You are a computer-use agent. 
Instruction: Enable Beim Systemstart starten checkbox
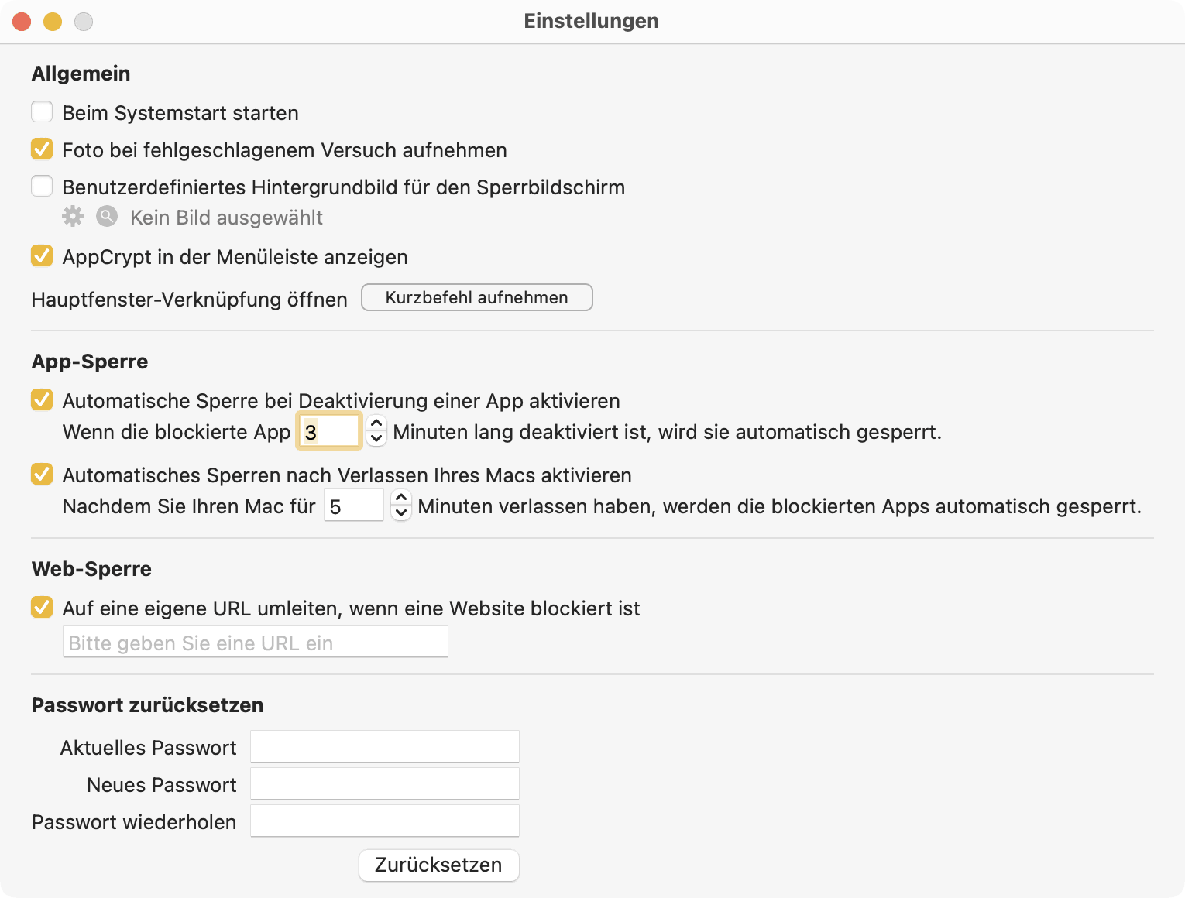point(42,111)
